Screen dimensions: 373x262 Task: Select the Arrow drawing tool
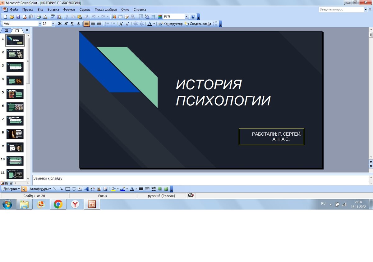[61, 189]
